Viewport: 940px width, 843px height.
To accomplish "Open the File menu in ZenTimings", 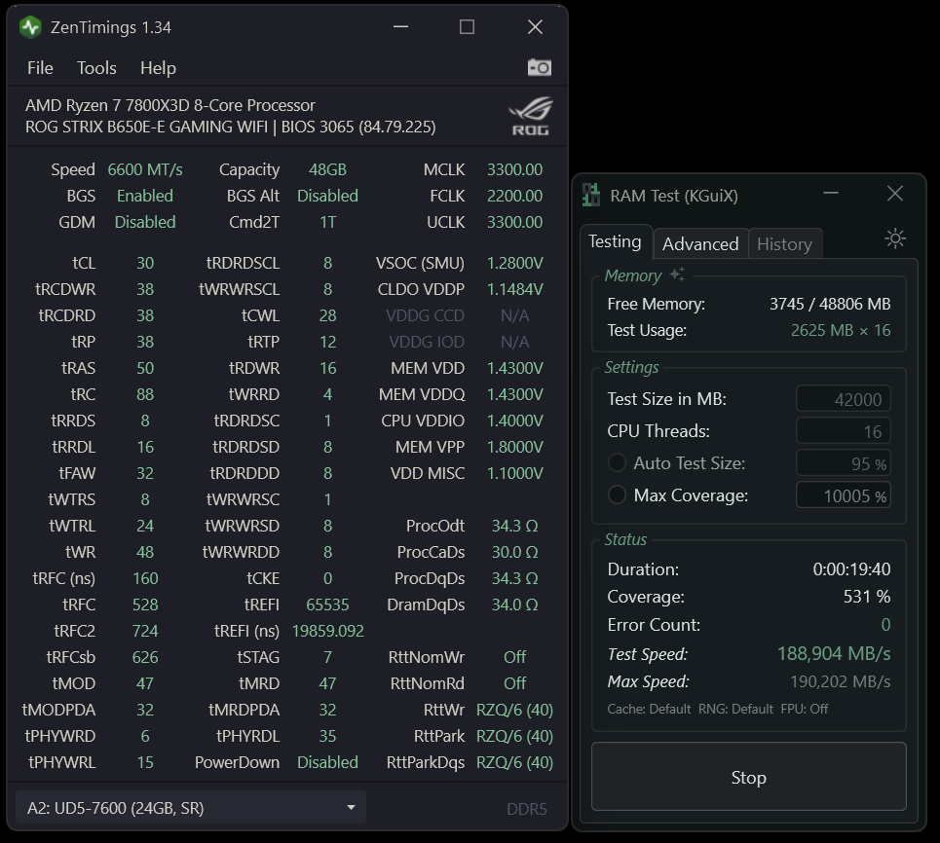I will point(40,68).
